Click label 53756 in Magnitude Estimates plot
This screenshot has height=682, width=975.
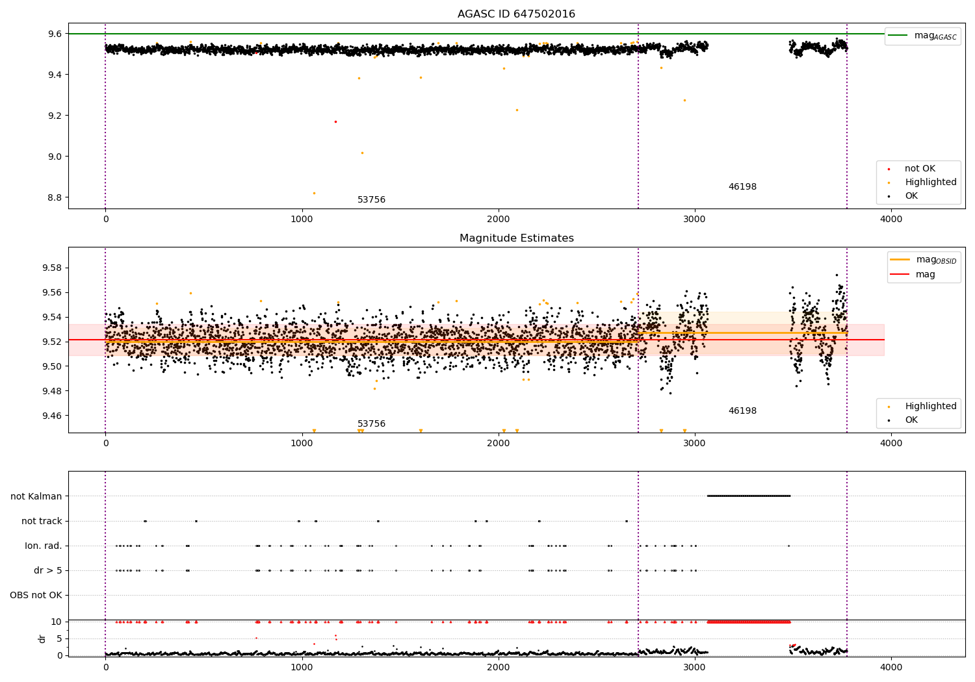coord(371,424)
